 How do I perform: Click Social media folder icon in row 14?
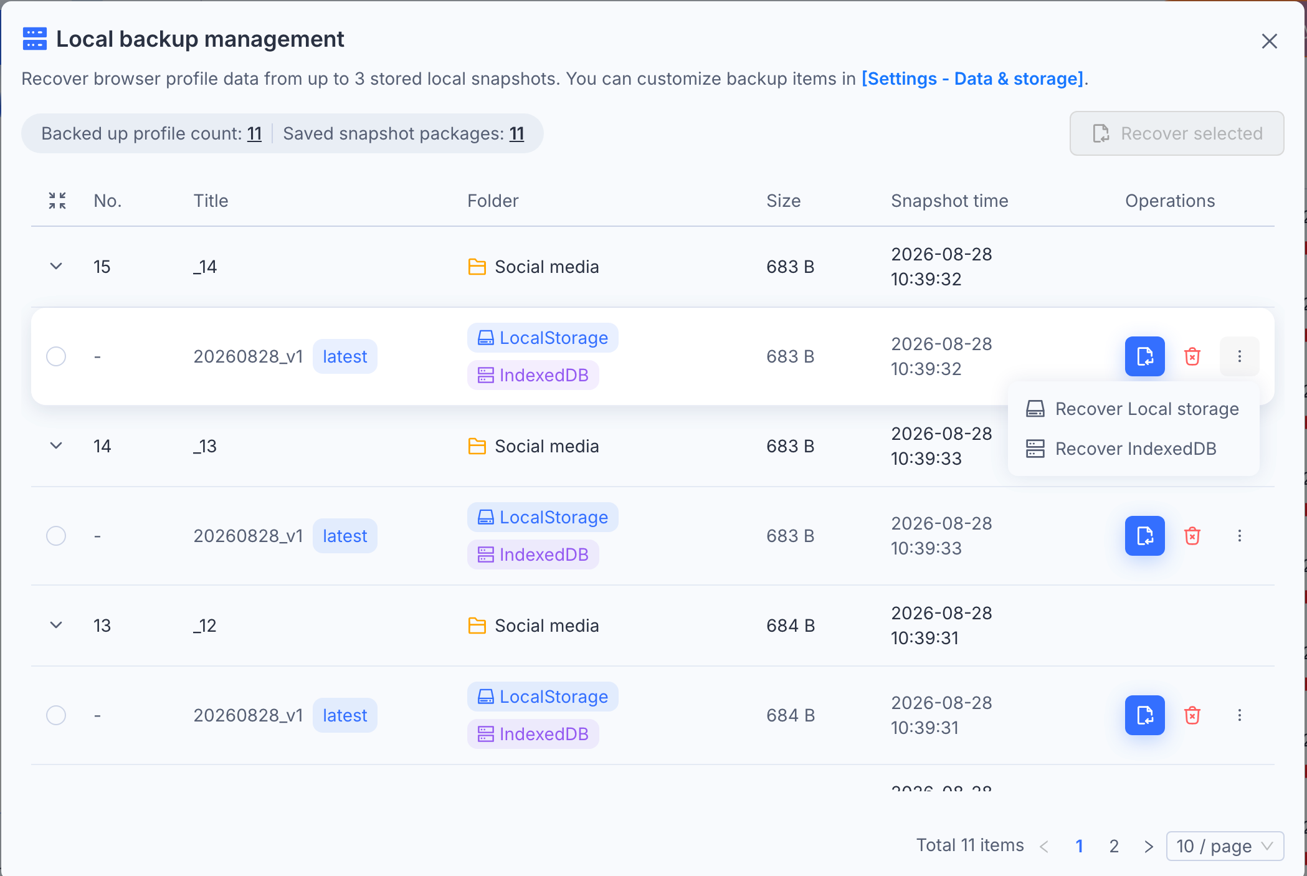(477, 446)
